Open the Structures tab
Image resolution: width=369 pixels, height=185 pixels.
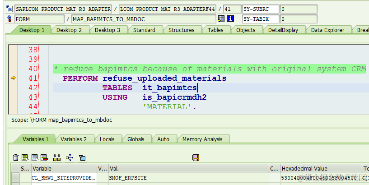(x=181, y=30)
